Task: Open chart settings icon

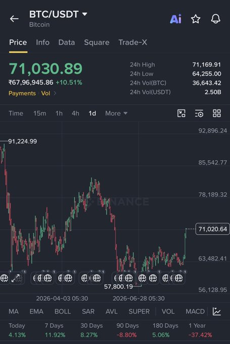Action: pos(199,113)
